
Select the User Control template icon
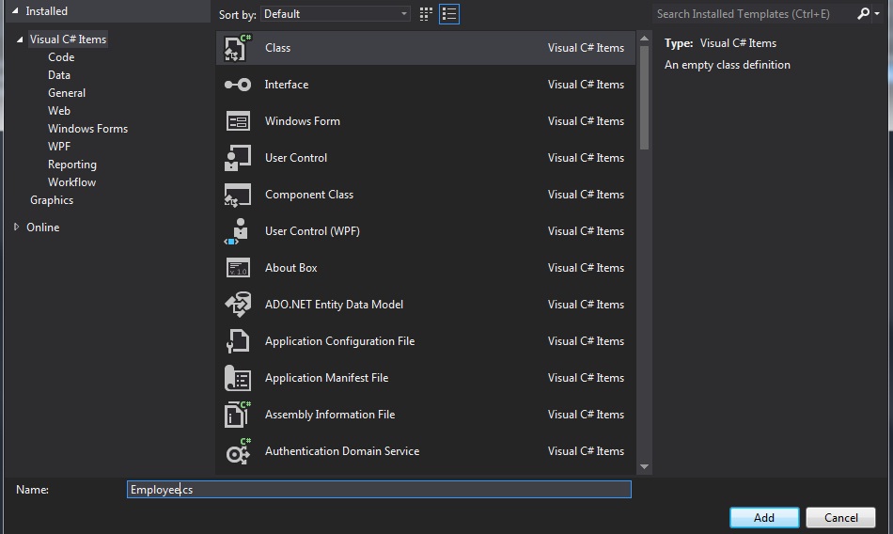(x=238, y=158)
